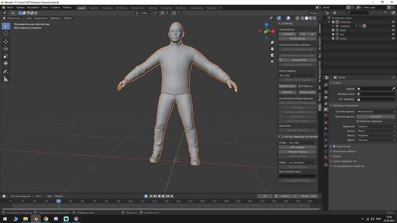Open Unreal Engine from the Windows taskbar
The height and width of the screenshot is (223, 397).
(76, 219)
